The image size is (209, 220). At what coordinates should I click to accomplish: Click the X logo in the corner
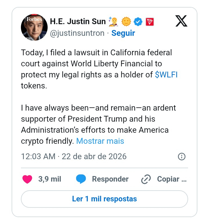click(x=181, y=21)
